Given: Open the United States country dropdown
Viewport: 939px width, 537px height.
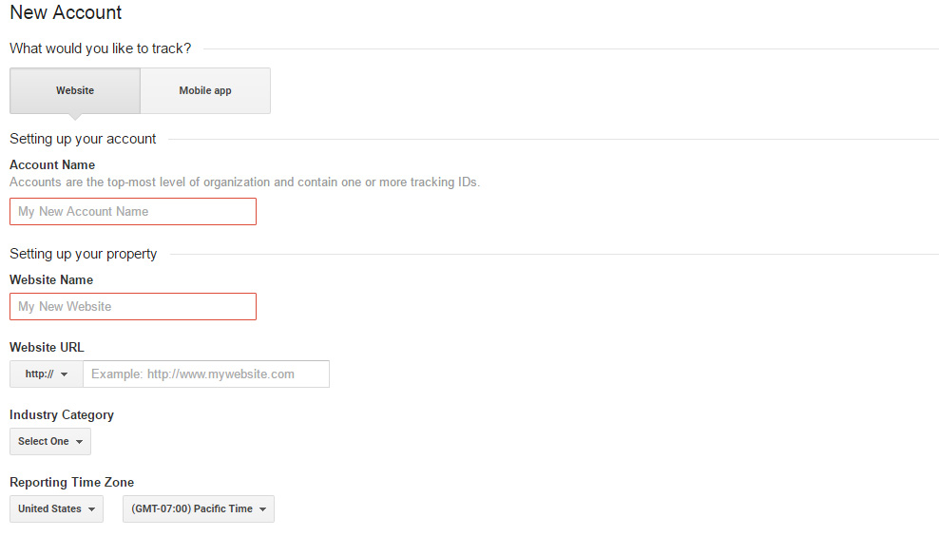Looking at the screenshot, I should click(x=56, y=509).
